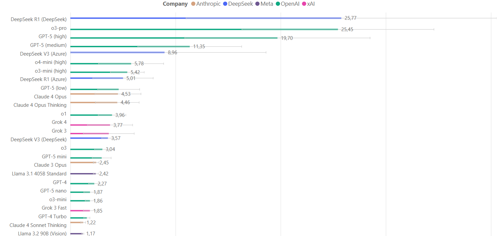Click the 3,77 data label
Screen dimensions: 500x236
[x=118, y=125]
